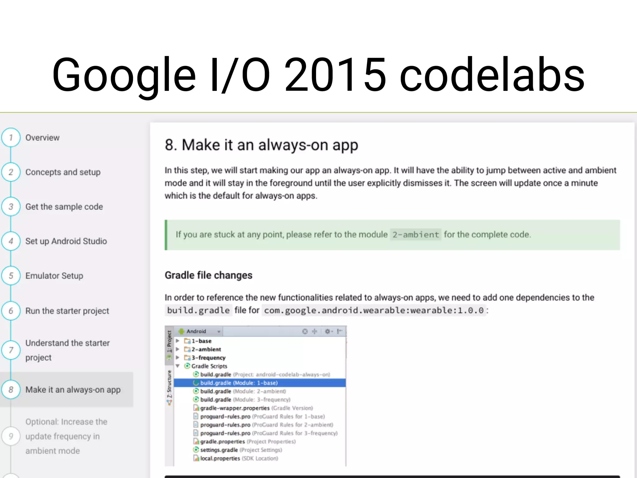The width and height of the screenshot is (637, 478).
Task: Select build.gradle (Module: 1-base)
Action: coord(260,383)
